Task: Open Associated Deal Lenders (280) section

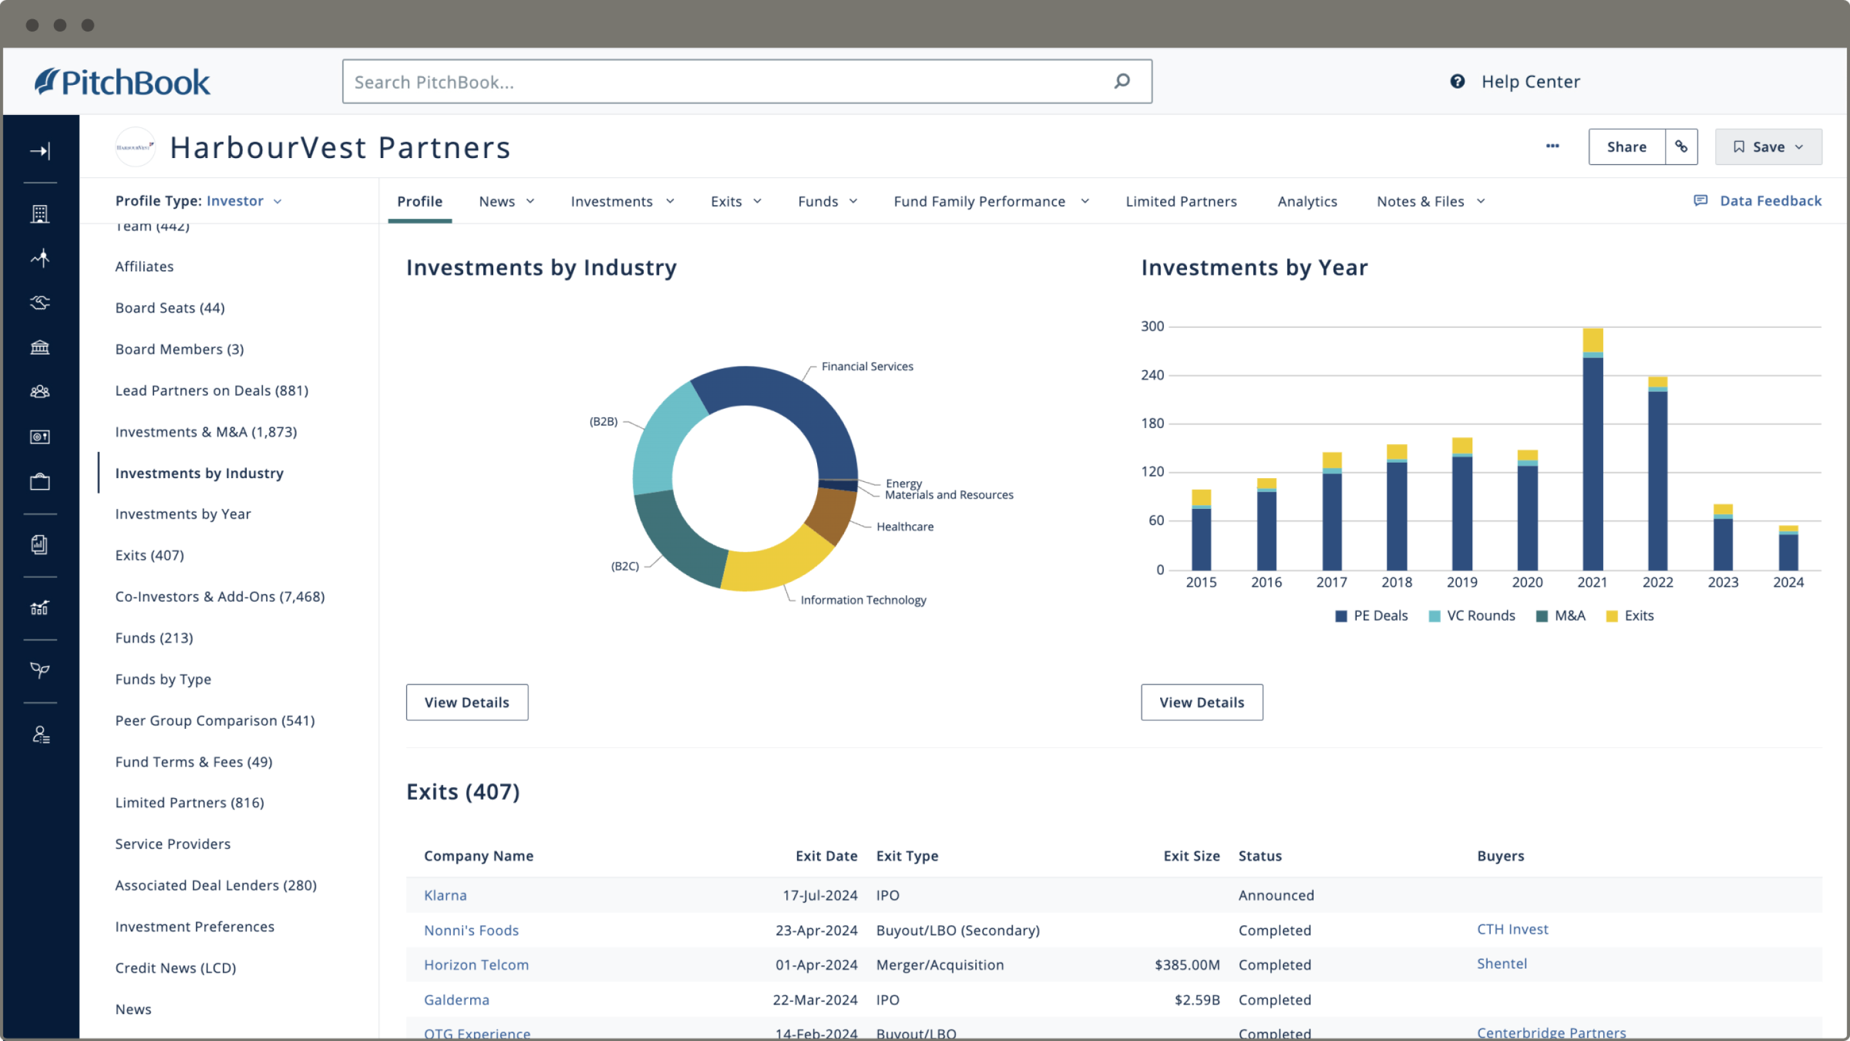Action: coord(215,885)
